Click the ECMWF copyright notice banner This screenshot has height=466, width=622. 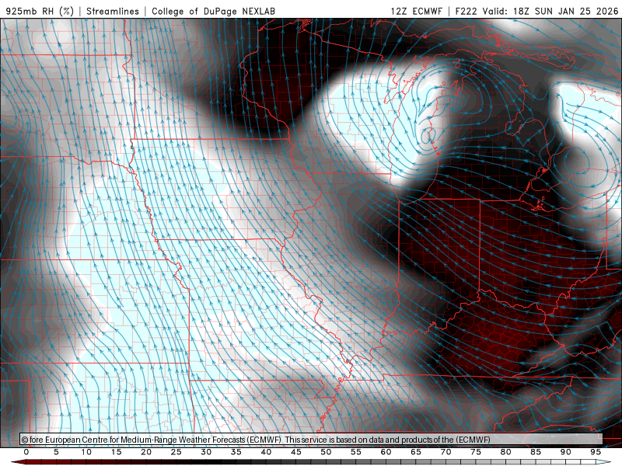312,440
